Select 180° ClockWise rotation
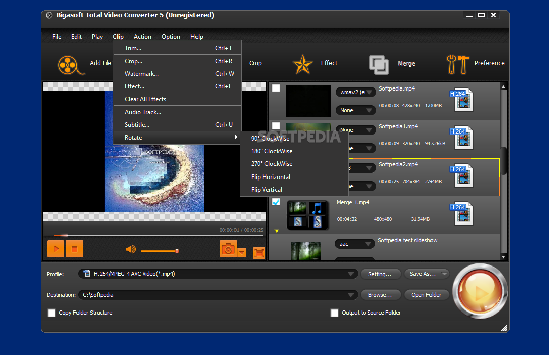Screen dimensions: 549x355 [x=294, y=151]
